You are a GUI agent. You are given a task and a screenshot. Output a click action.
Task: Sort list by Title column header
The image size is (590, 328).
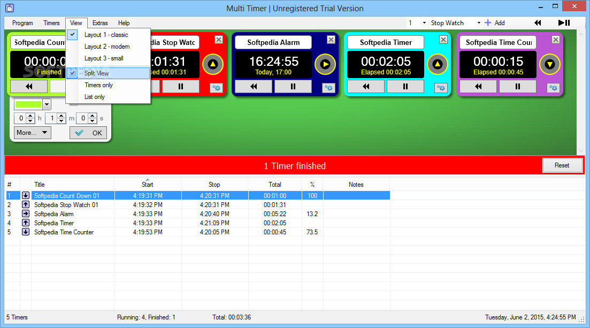tap(73, 185)
